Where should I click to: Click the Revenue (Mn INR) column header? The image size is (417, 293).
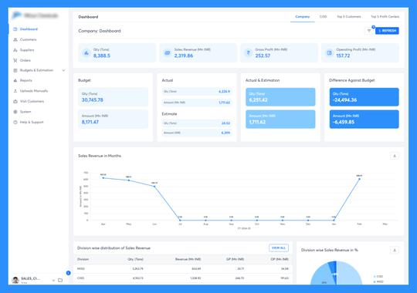[x=188, y=259]
